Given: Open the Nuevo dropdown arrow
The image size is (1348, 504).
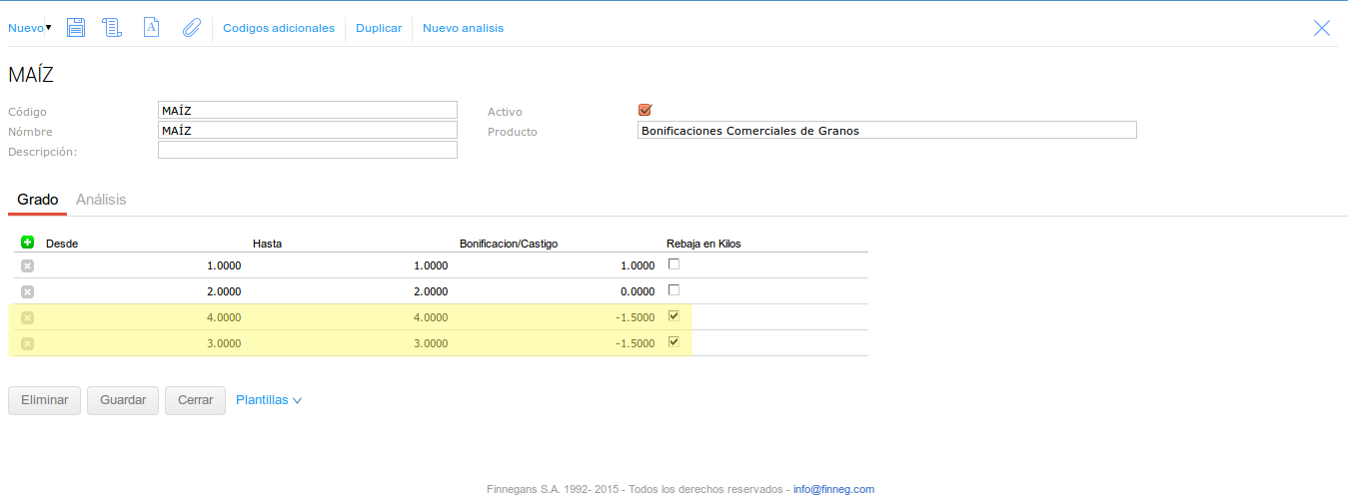Looking at the screenshot, I should [x=48, y=27].
